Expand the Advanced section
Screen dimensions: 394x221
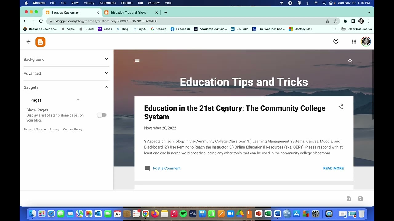66,73
